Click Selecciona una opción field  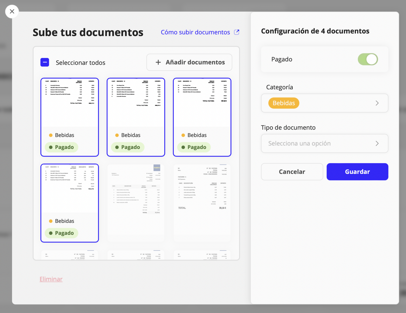(x=325, y=143)
